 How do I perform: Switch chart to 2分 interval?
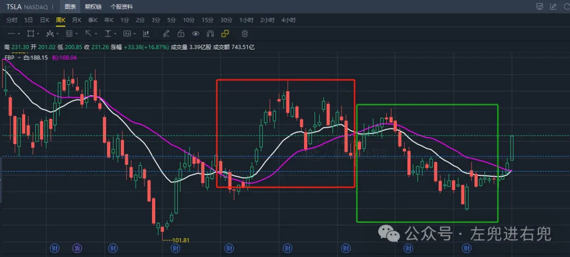(140, 20)
